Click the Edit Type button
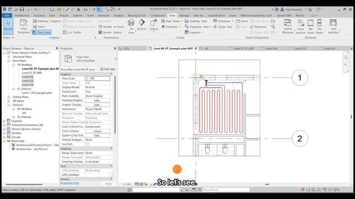The height and width of the screenshot is (199, 355). click(x=108, y=69)
